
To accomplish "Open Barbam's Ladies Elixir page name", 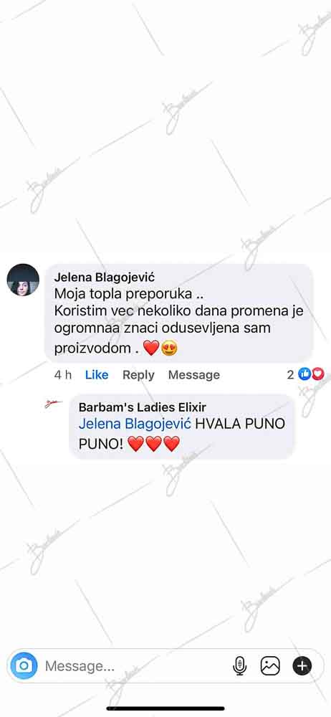I will 142,407.
